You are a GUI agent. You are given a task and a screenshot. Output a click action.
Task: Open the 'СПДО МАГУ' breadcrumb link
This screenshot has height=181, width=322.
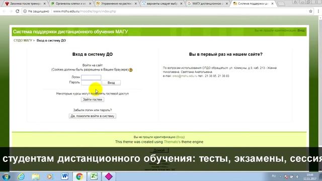click(x=23, y=41)
